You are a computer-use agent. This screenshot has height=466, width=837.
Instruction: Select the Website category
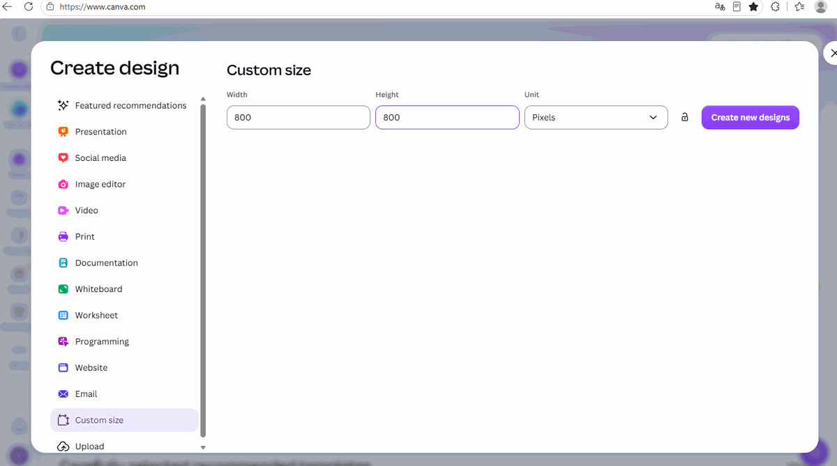[124, 368]
